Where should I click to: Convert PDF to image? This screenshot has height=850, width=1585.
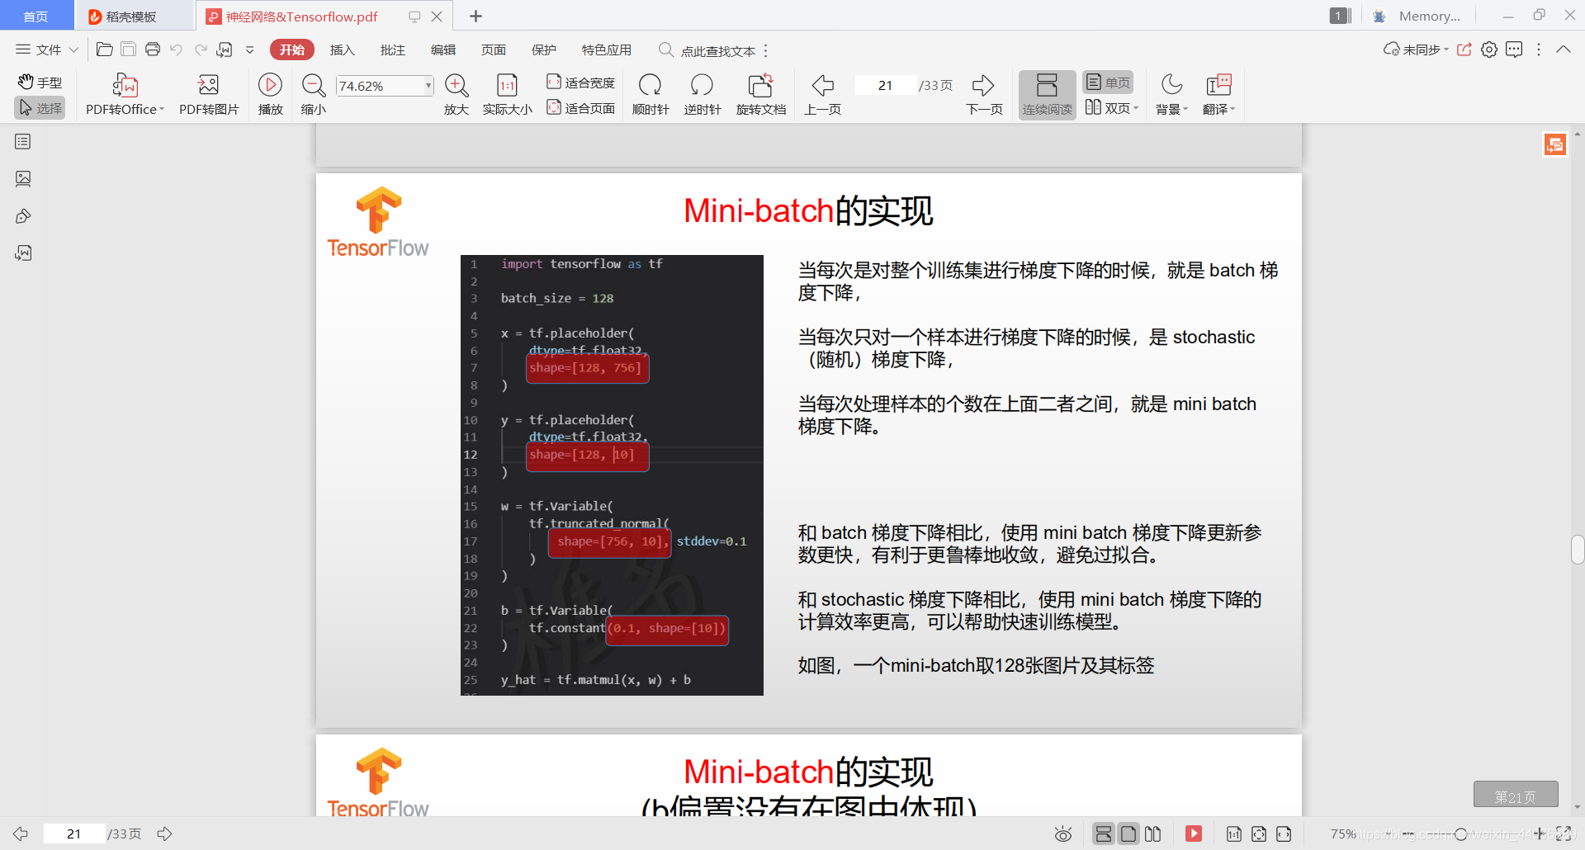pos(209,94)
